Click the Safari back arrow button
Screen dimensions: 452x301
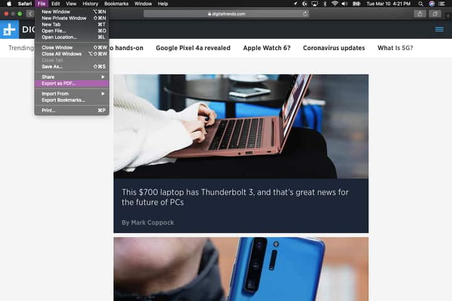coord(30,13)
